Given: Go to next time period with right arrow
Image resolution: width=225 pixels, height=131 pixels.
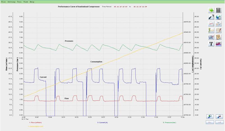Looking at the screenshot, I should (220, 122).
